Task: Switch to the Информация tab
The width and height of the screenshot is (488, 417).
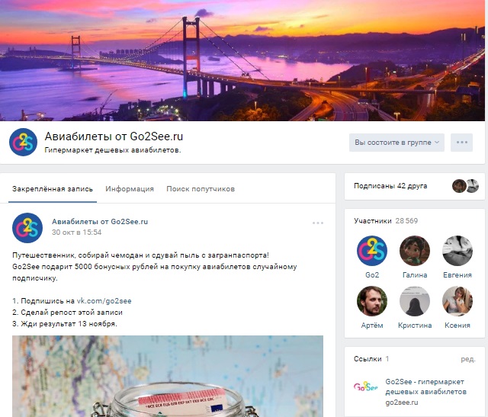Action: point(130,189)
